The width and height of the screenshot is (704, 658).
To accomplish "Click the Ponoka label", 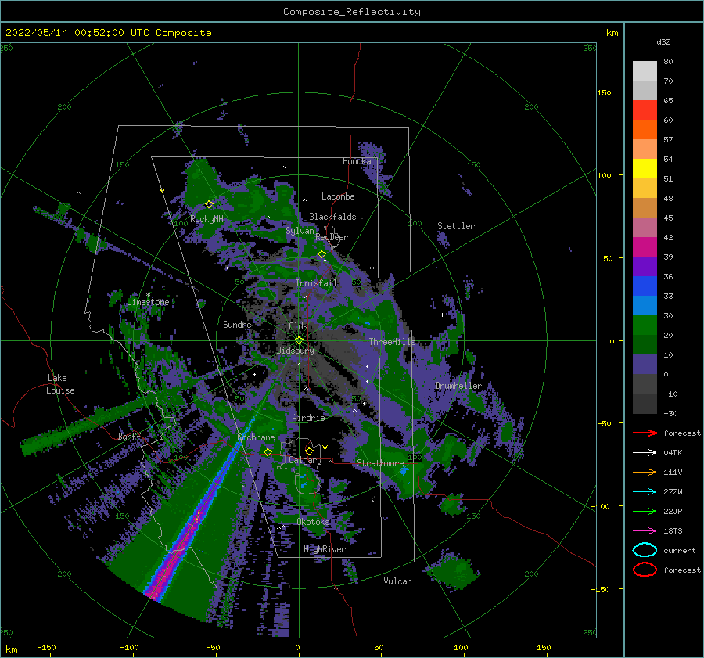I will (357, 161).
